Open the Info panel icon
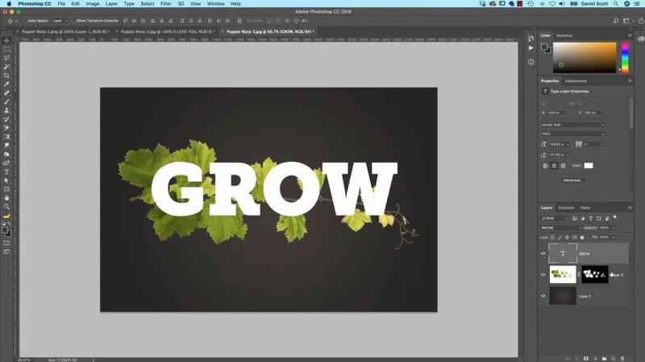The width and height of the screenshot is (645, 362). point(531,62)
